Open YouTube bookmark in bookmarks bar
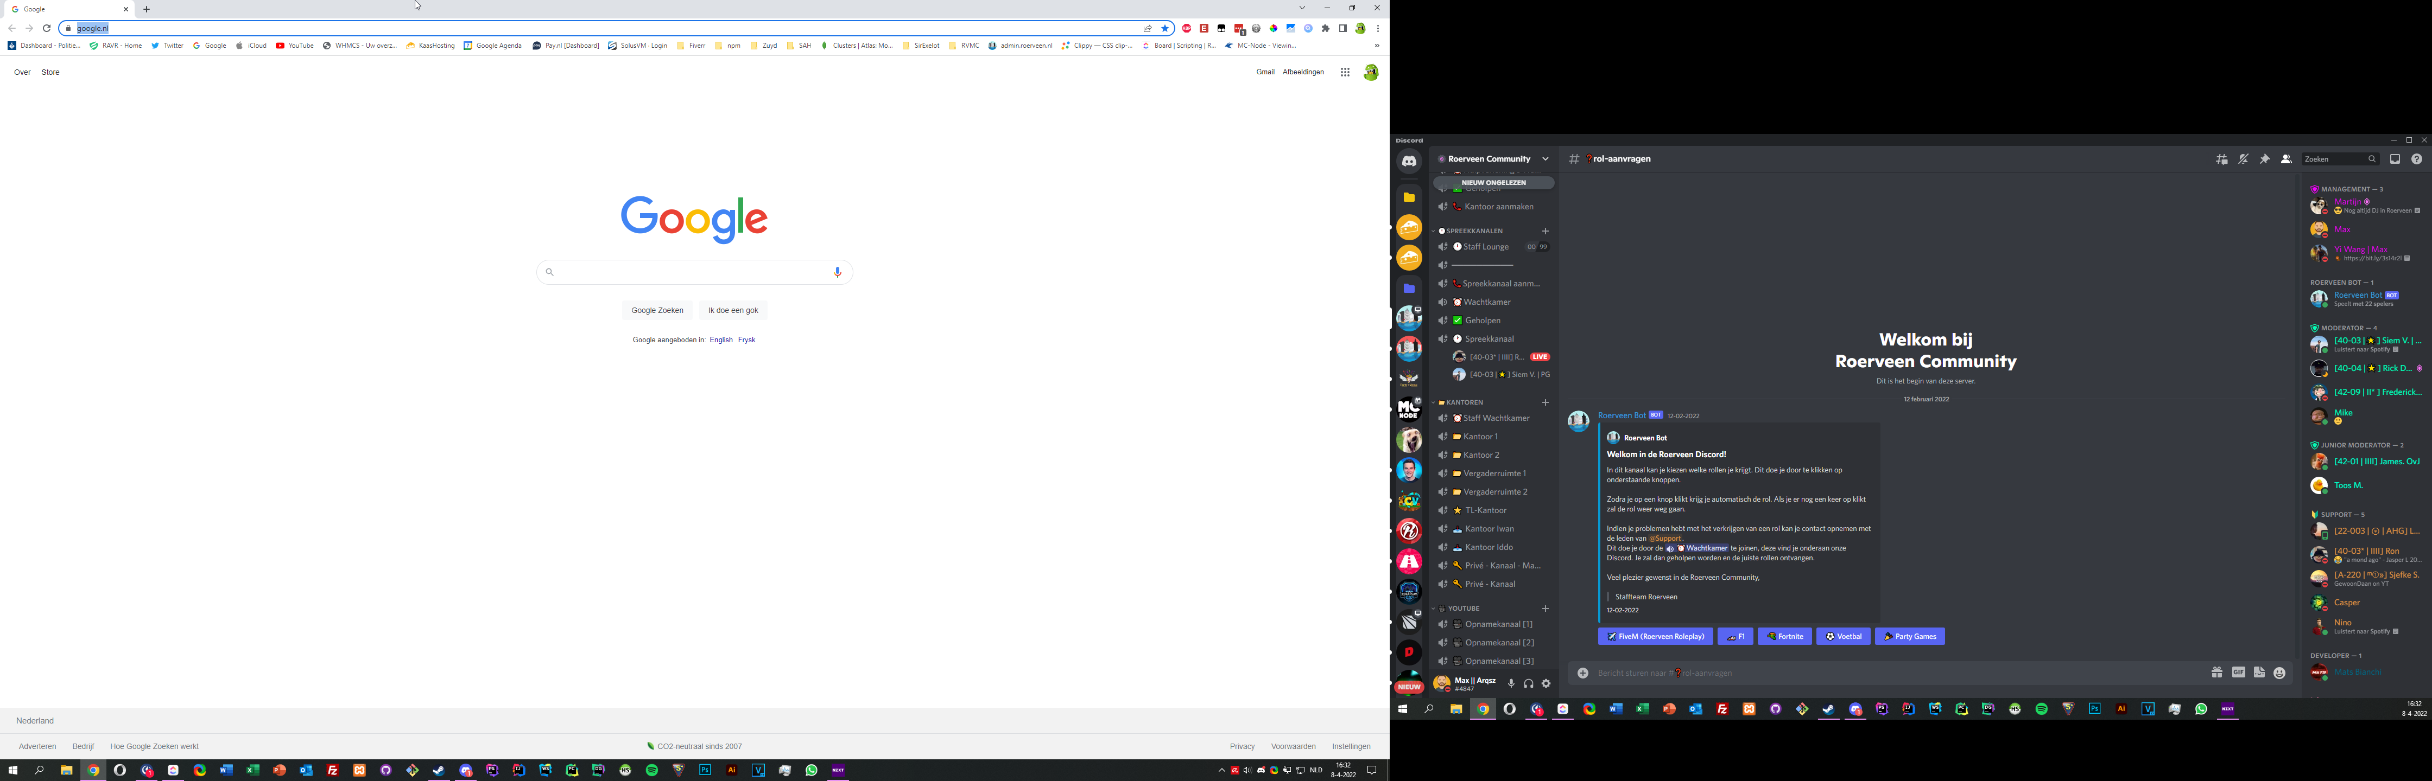 coord(295,45)
